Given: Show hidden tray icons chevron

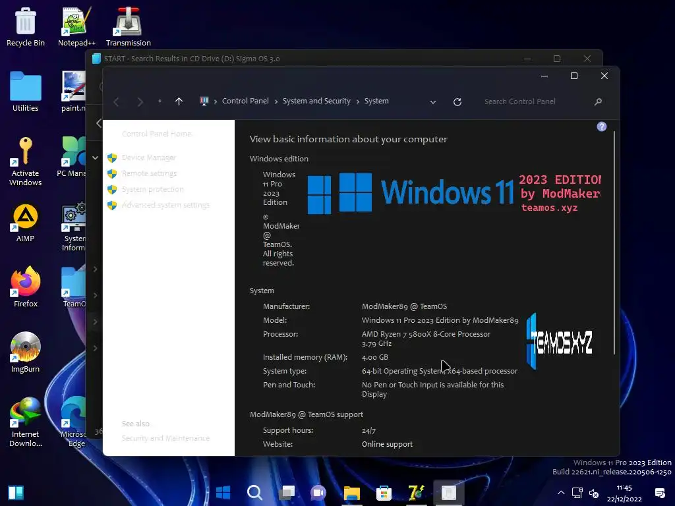Looking at the screenshot, I should point(561,493).
